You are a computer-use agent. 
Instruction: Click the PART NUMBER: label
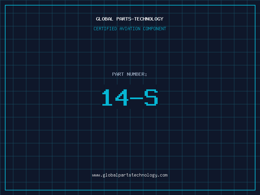[129, 74]
